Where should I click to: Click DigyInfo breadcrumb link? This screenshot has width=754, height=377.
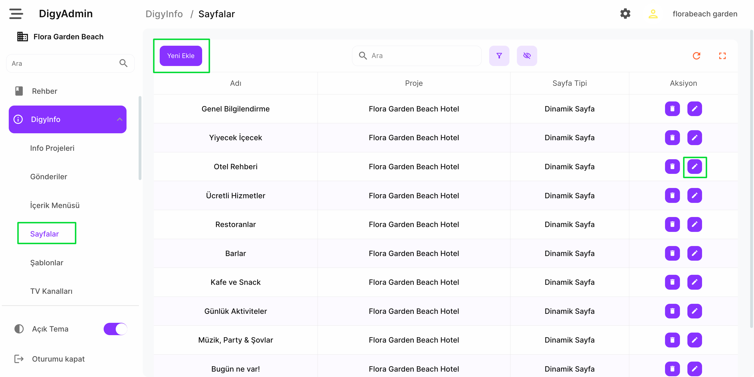164,14
